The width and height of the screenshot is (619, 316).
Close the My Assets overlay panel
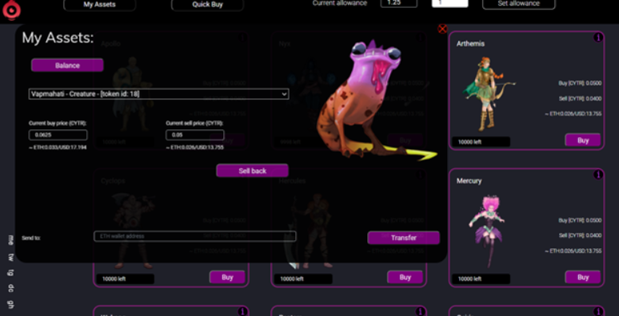coord(442,29)
